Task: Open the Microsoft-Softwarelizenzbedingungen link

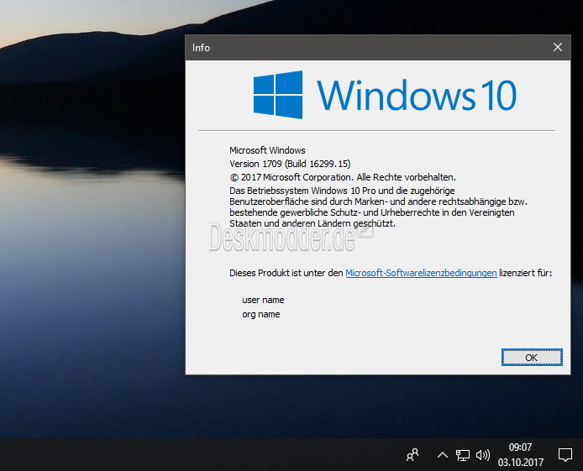Action: coord(421,273)
